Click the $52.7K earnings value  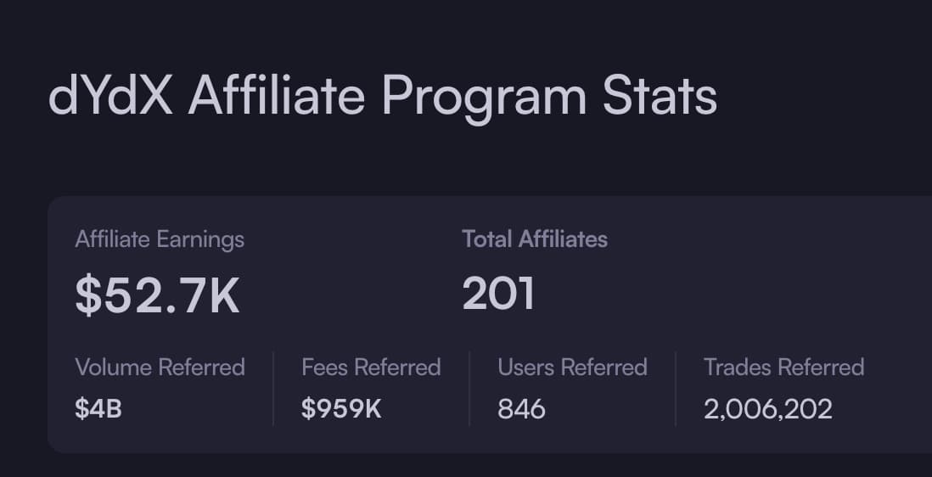click(158, 295)
